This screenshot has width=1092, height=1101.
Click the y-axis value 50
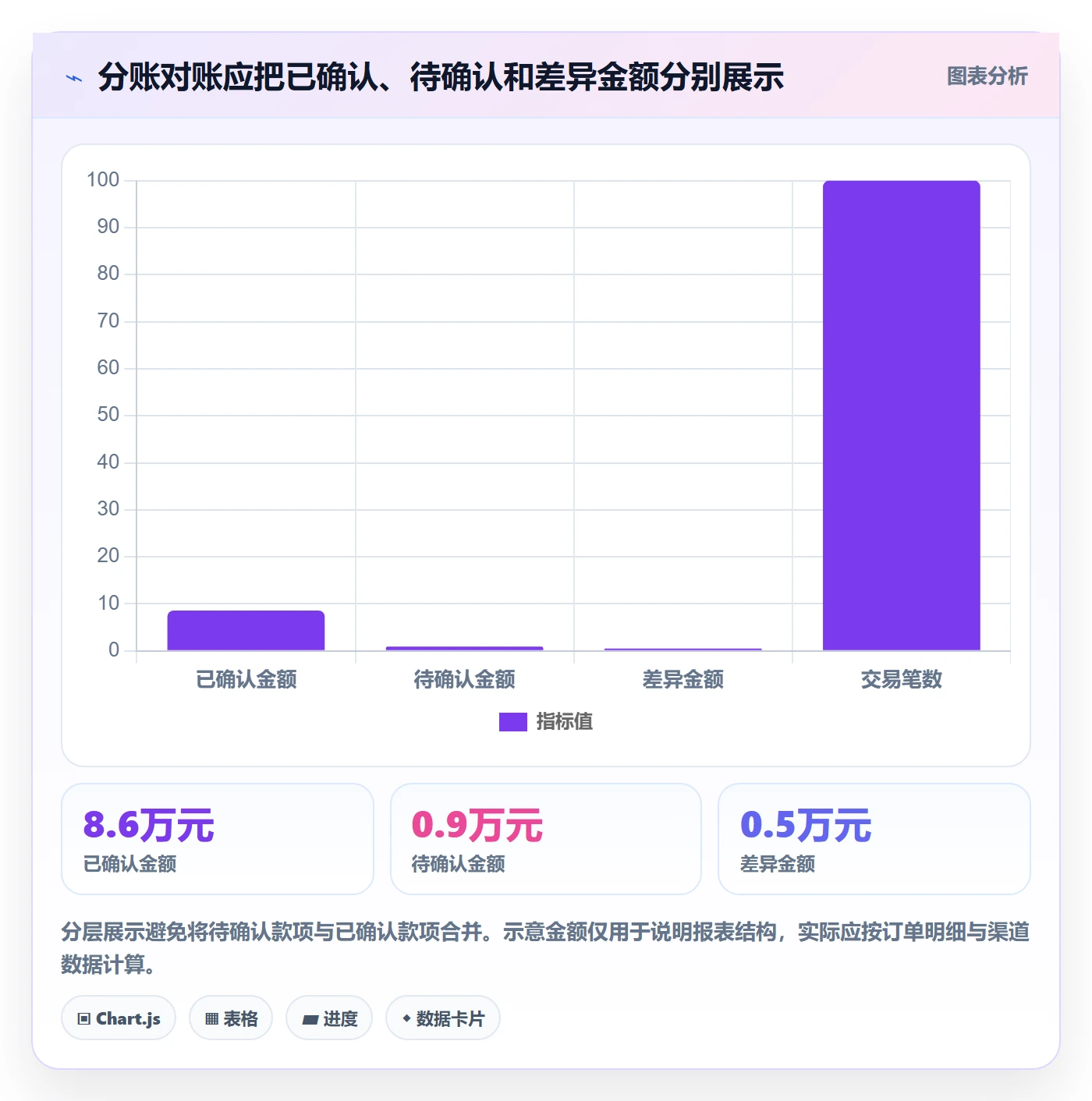tap(108, 415)
